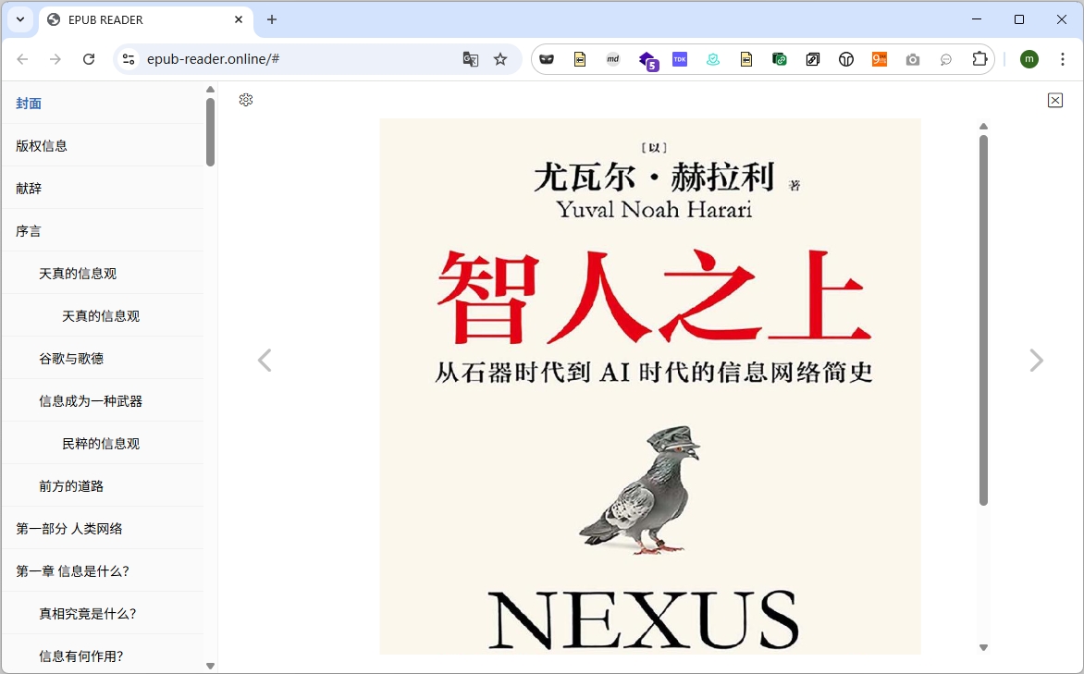Click the green link extension icon

click(779, 59)
